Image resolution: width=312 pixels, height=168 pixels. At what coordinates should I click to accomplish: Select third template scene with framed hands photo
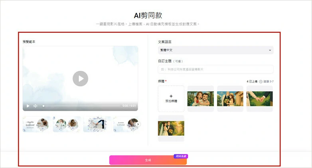pos(97,124)
